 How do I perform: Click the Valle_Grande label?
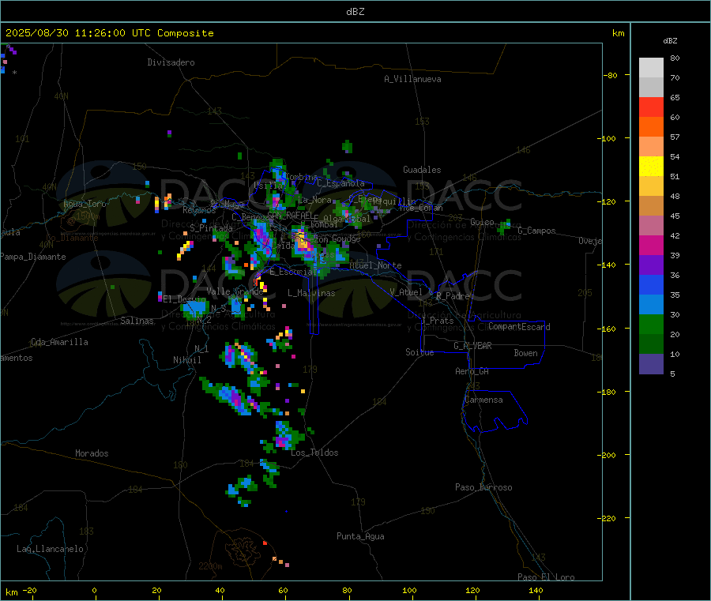[235, 291]
